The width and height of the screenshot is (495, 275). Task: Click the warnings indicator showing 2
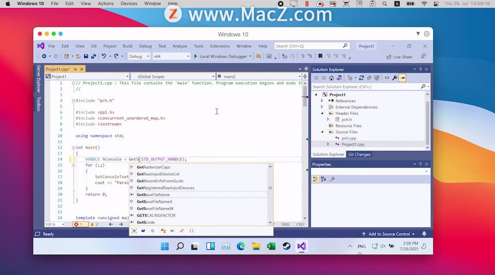(95, 224)
